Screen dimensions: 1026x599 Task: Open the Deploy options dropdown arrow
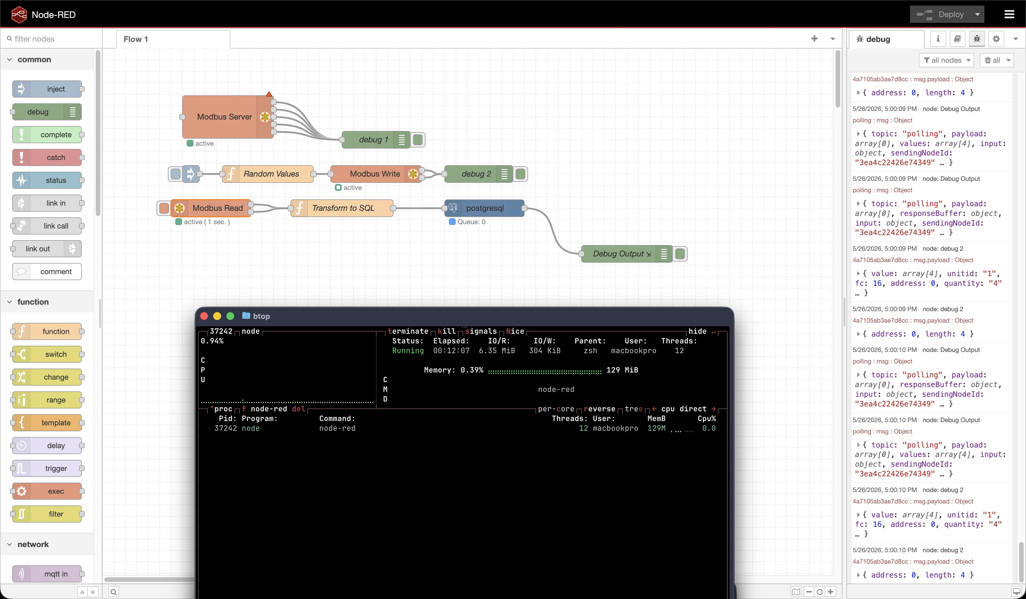click(x=977, y=15)
